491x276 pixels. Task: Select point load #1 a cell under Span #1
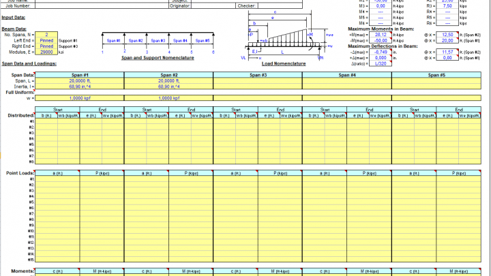(x=57, y=179)
